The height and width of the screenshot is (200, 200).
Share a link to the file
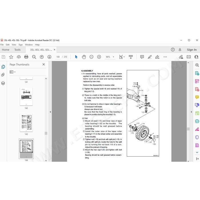(181, 57)
